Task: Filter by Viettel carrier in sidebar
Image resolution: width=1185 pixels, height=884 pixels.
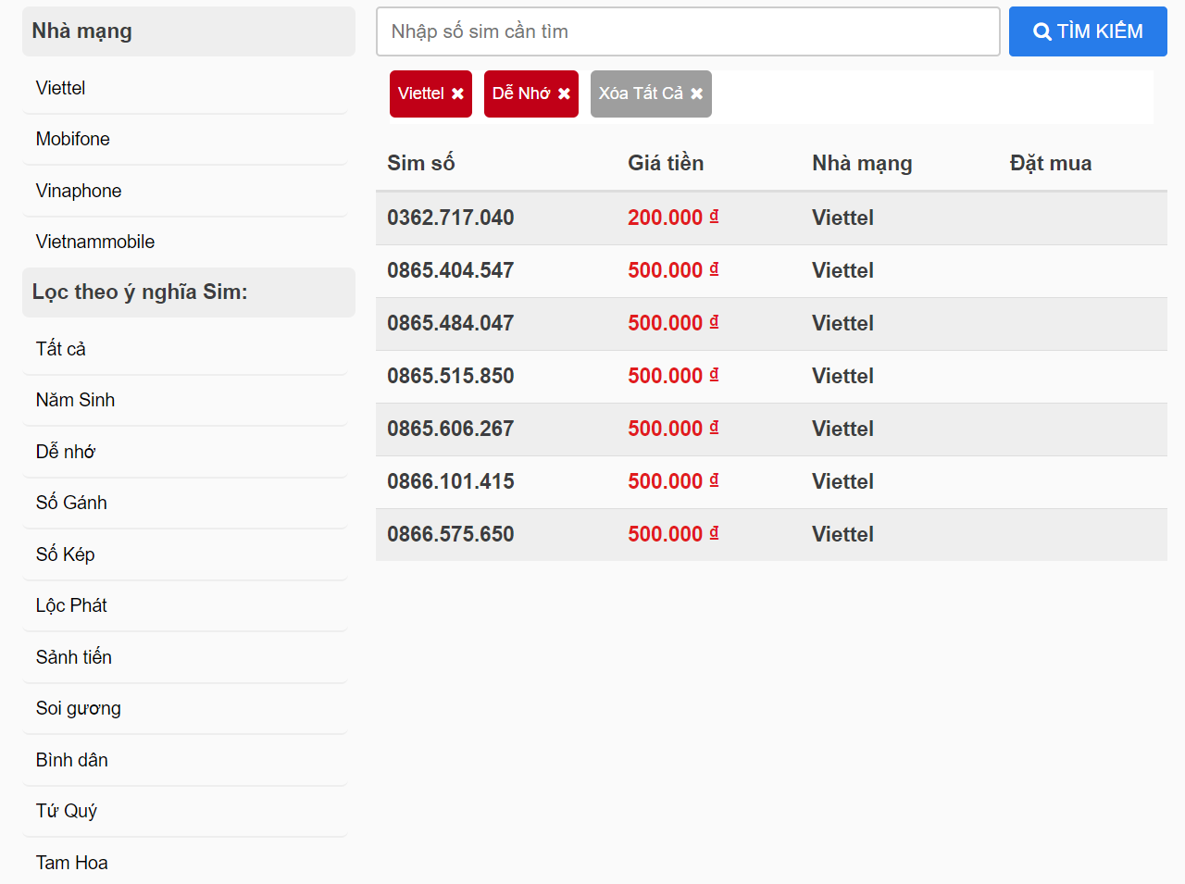Action: coord(60,88)
